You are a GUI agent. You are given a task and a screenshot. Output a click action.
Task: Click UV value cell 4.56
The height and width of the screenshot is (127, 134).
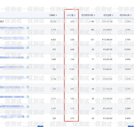tap(72, 49)
